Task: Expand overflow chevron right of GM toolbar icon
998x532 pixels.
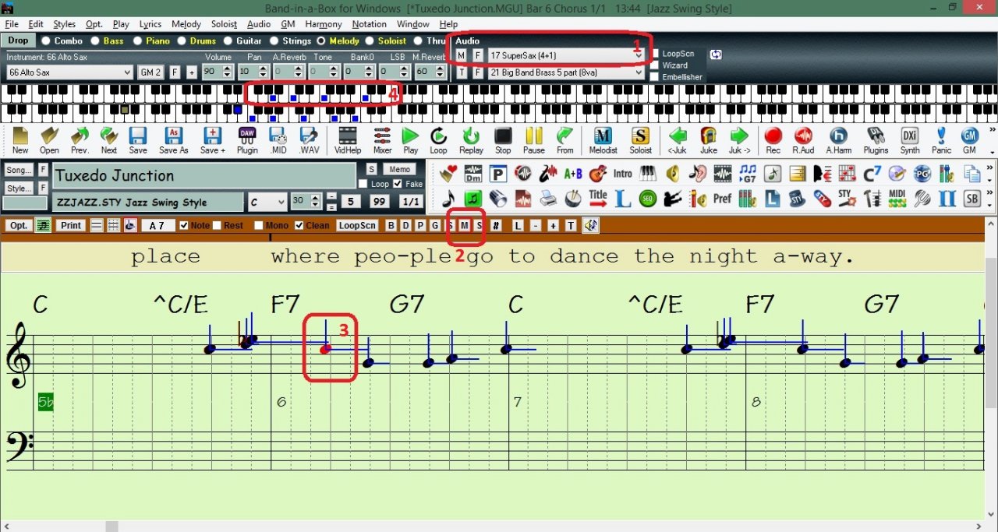Action: [x=992, y=130]
